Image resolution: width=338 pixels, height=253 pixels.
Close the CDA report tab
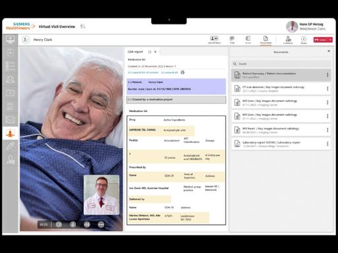(155, 52)
